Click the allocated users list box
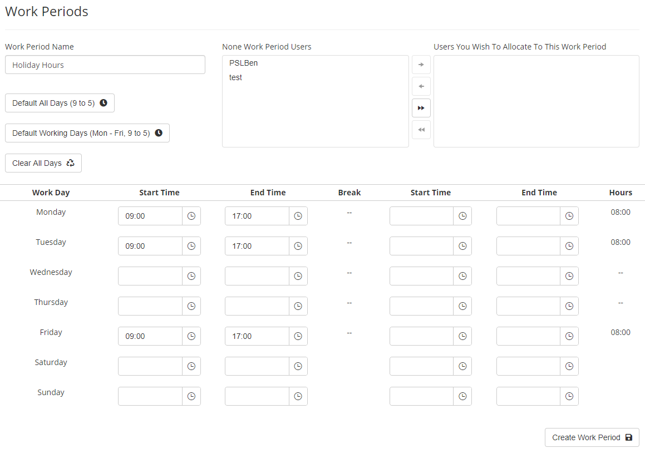 click(x=536, y=101)
